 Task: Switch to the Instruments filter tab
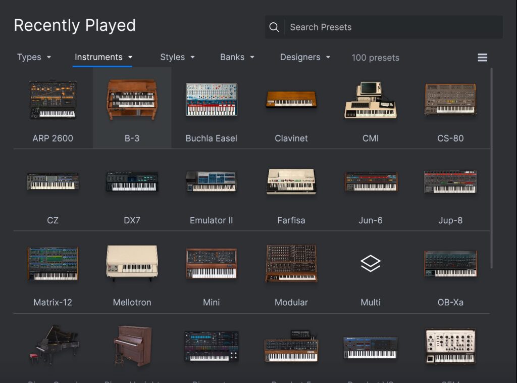[103, 57]
